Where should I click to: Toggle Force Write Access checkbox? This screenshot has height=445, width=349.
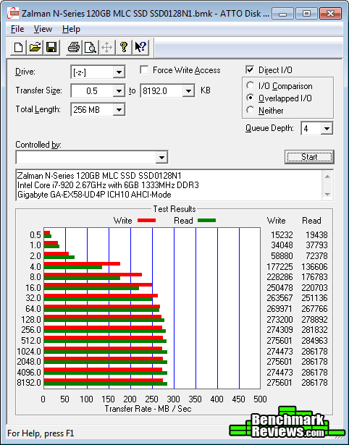[144, 69]
